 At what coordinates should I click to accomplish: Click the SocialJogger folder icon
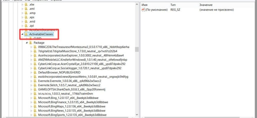tap(35, 68)
